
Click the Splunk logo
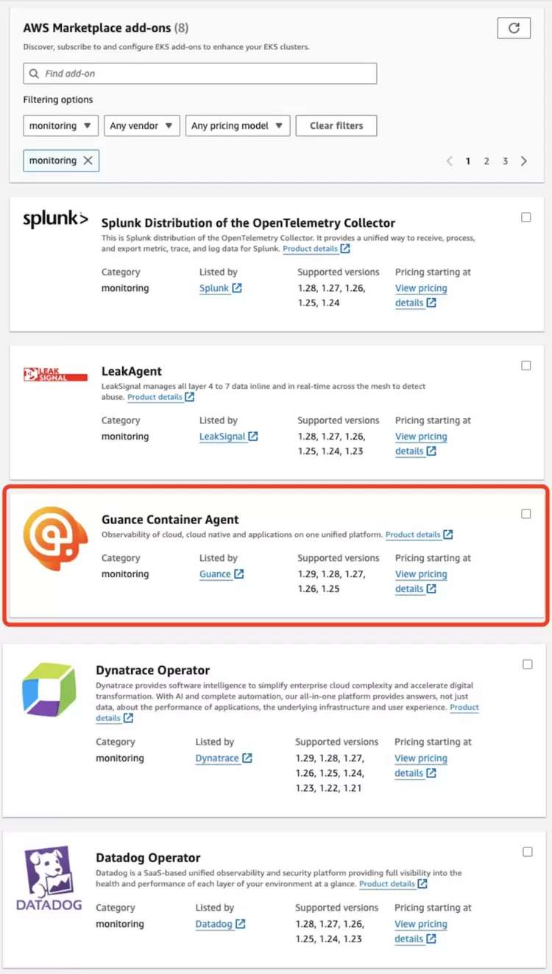coord(55,219)
